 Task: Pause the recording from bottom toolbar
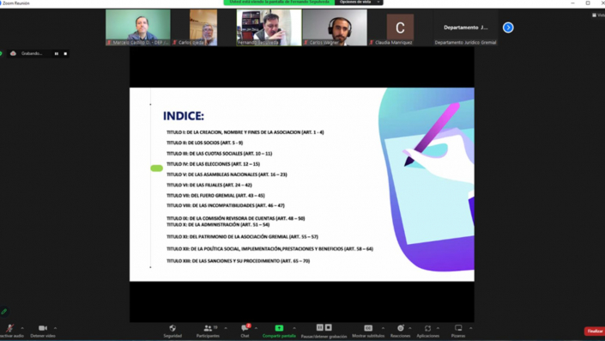click(x=320, y=327)
